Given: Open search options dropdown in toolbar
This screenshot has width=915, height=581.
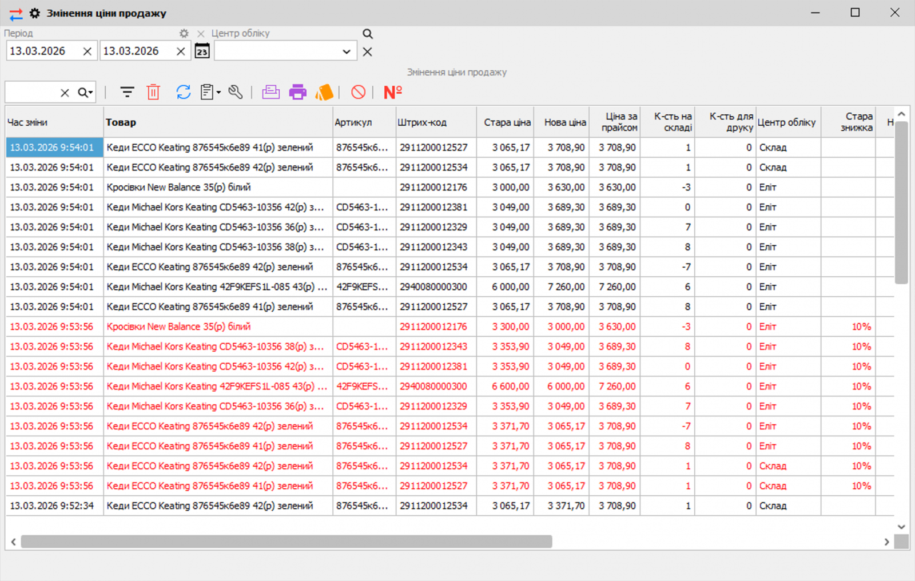Looking at the screenshot, I should 86,93.
